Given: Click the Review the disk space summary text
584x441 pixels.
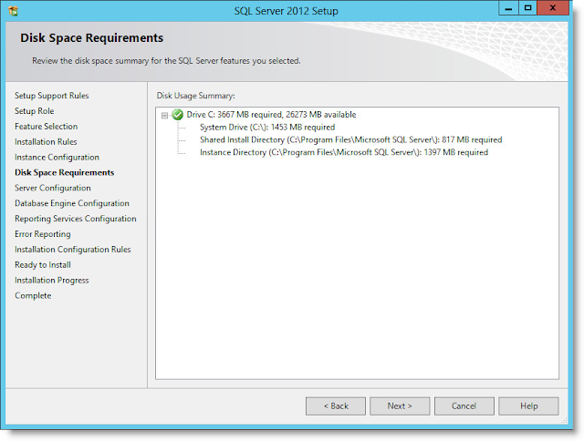Looking at the screenshot, I should [166, 61].
